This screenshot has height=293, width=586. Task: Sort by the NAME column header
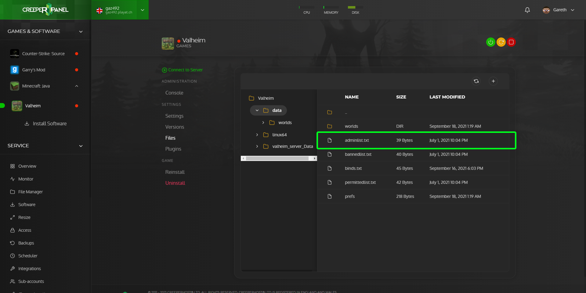pyautogui.click(x=352, y=97)
